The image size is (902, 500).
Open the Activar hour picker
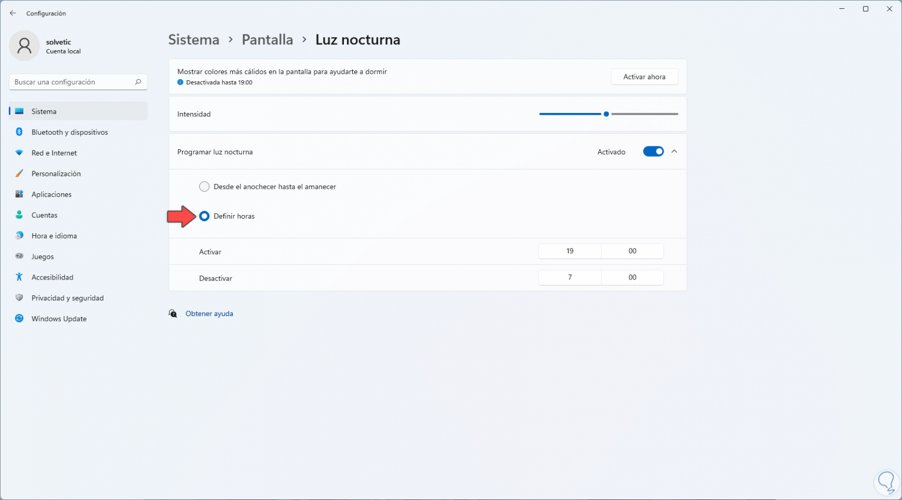point(570,251)
